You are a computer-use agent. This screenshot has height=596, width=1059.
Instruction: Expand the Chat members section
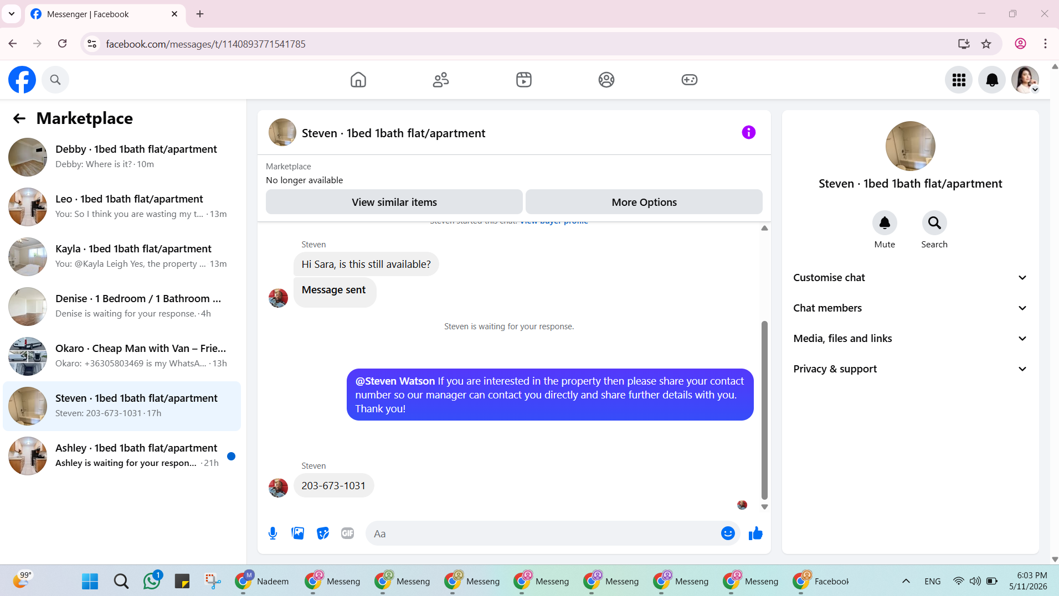pos(910,308)
